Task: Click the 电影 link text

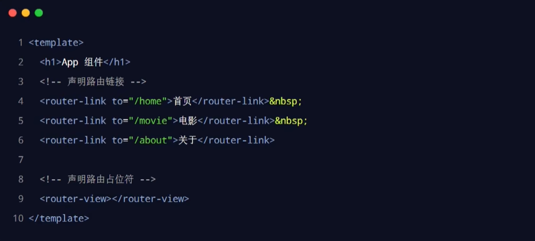Action: point(188,121)
